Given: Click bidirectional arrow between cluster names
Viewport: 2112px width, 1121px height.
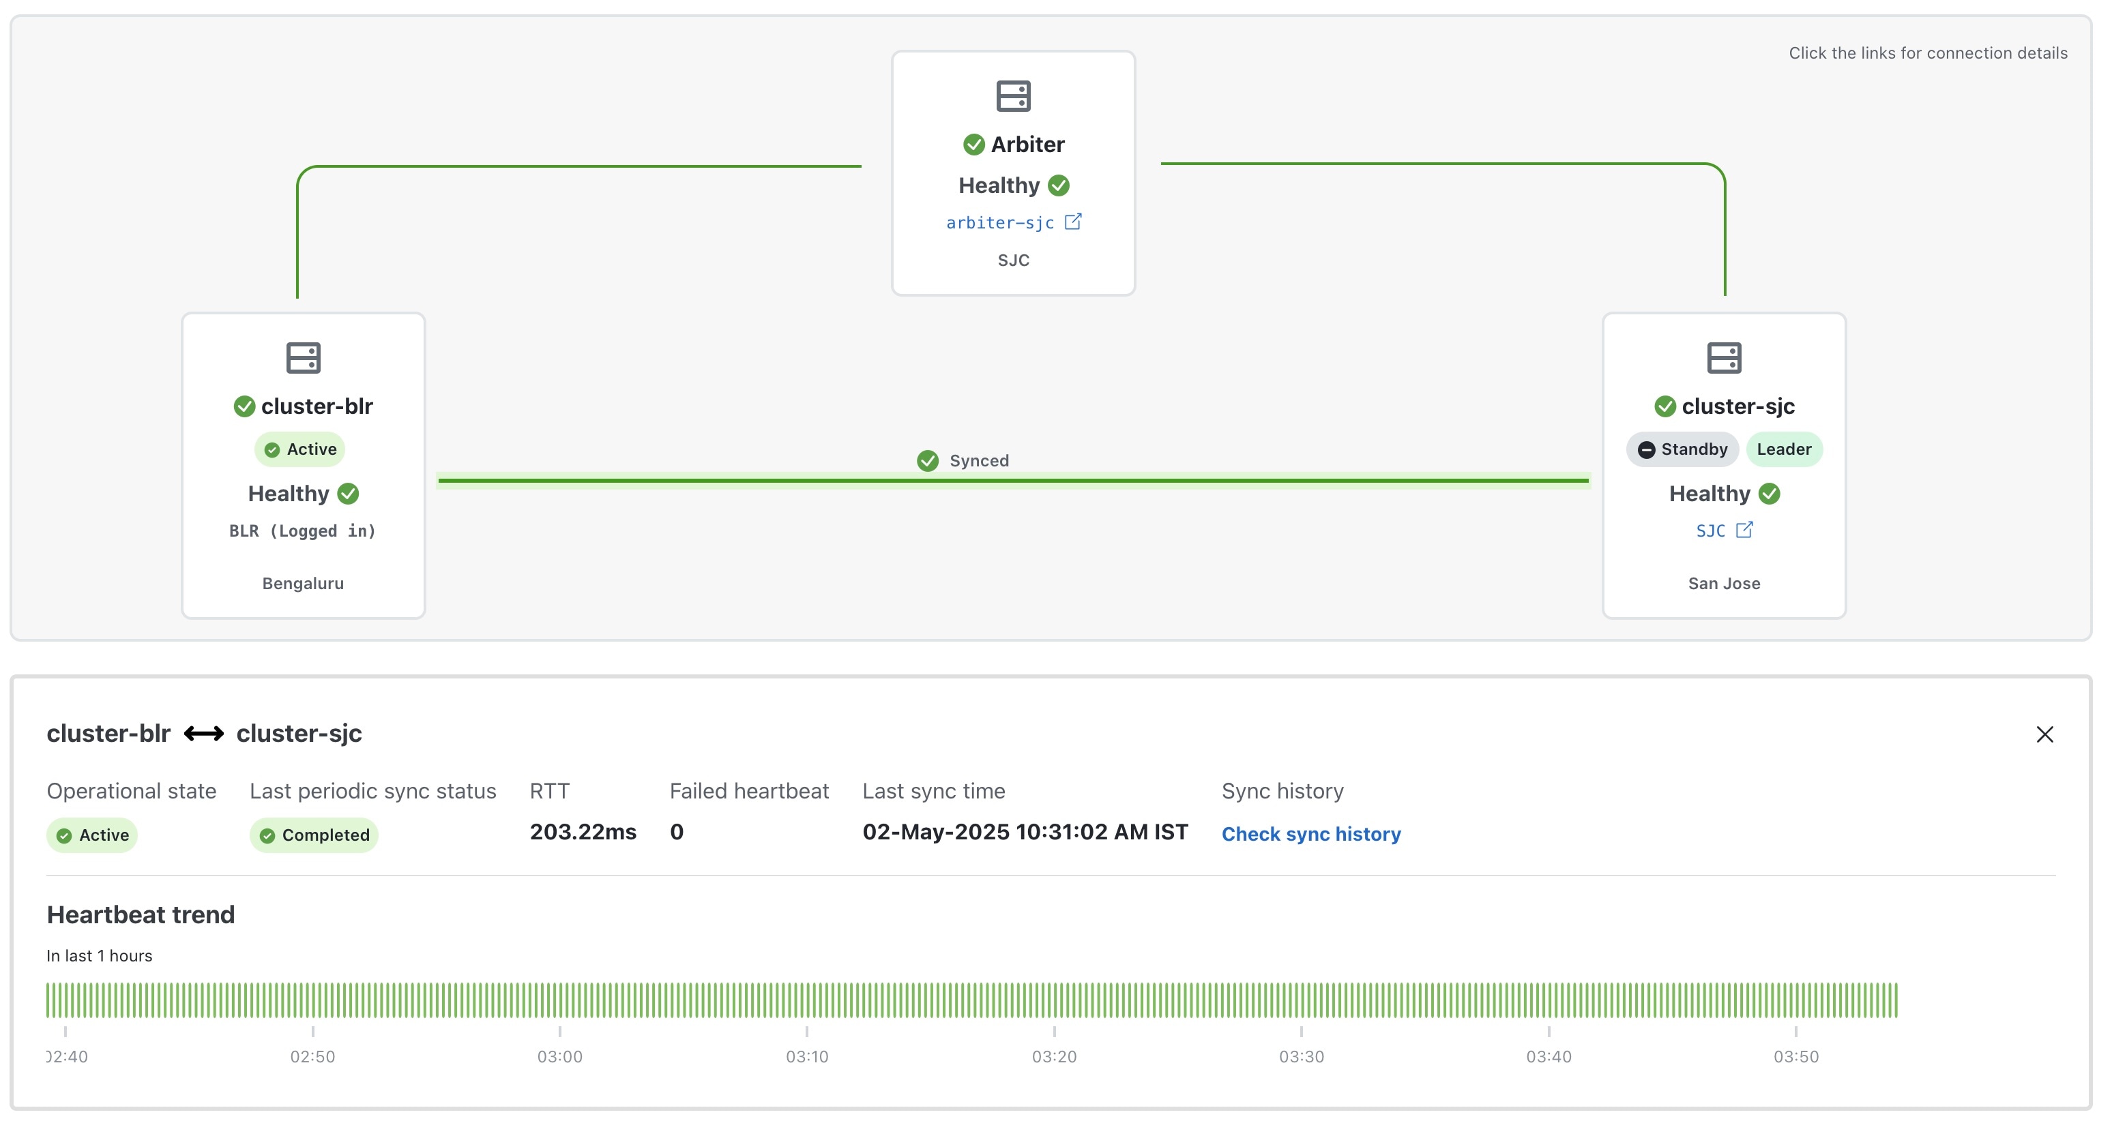Looking at the screenshot, I should 203,734.
